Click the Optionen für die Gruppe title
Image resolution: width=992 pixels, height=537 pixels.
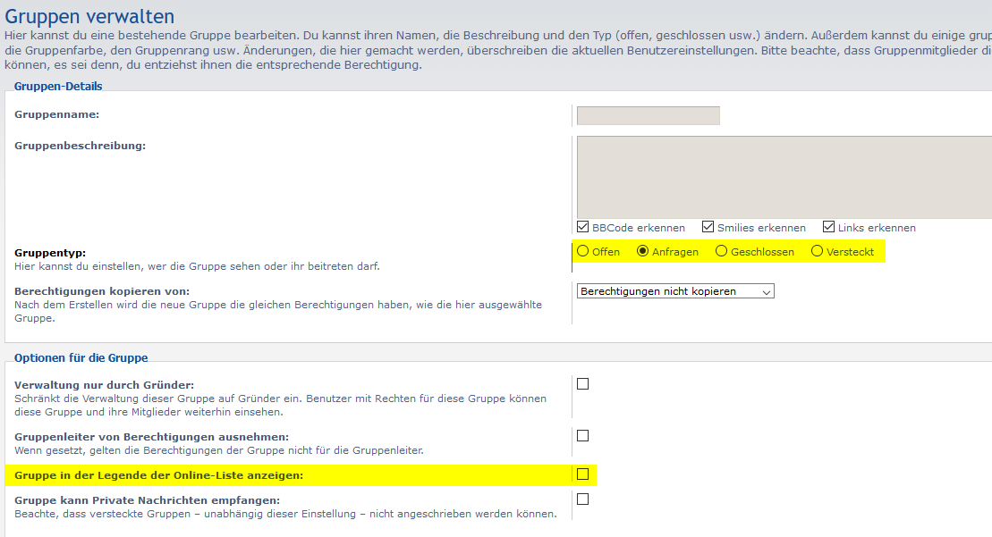(x=81, y=357)
